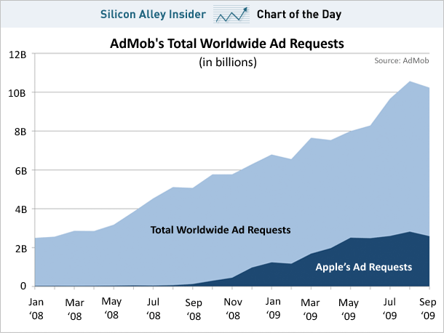444x333 pixels.
Task: Click the Jul '09 x-axis label
Action: point(389,309)
